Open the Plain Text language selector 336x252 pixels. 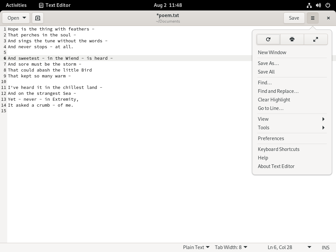196,247
